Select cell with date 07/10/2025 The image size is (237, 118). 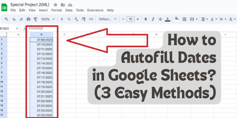pyautogui.click(x=41, y=45)
